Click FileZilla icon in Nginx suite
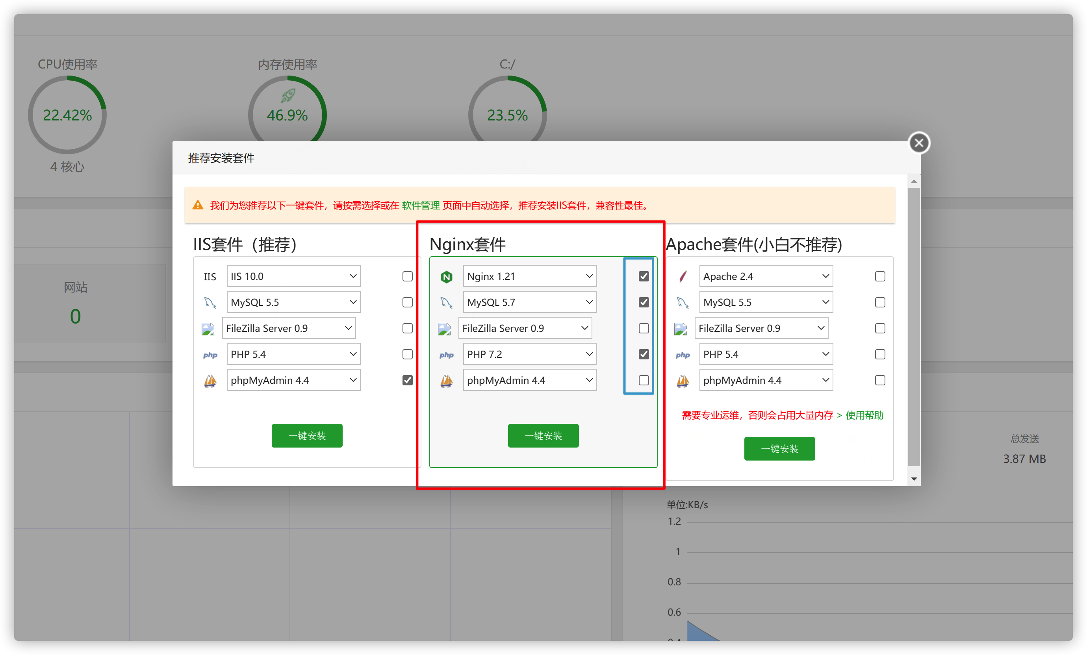 [x=444, y=329]
